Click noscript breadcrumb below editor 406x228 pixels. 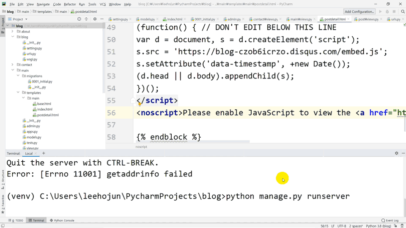click(x=141, y=147)
